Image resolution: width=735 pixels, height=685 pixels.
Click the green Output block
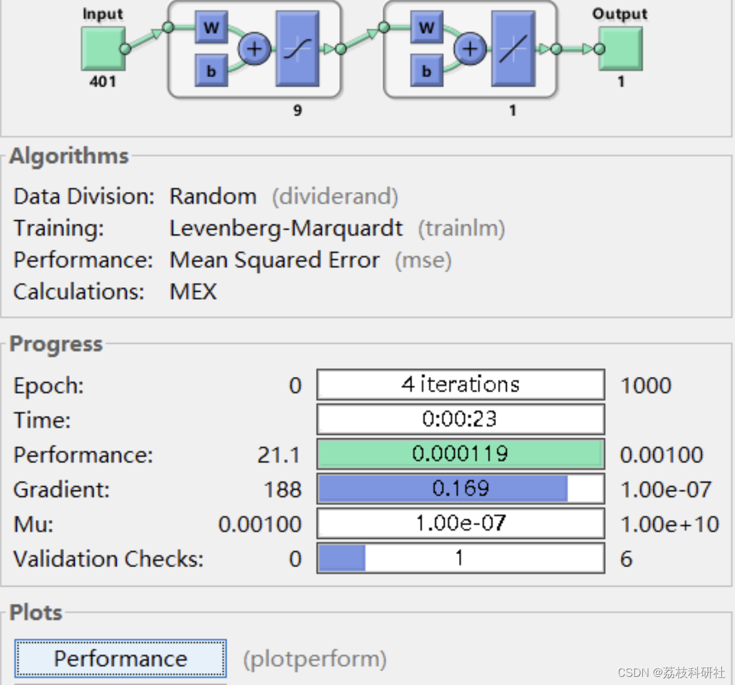(x=621, y=49)
